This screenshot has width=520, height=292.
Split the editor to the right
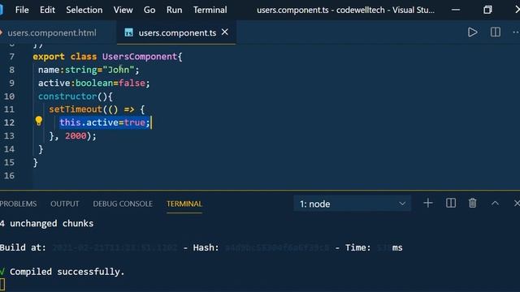pyautogui.click(x=496, y=32)
